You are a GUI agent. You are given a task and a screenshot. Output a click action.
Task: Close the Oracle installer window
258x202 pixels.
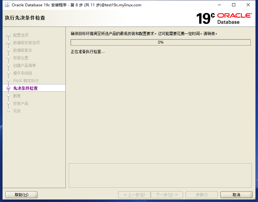tap(248, 5)
